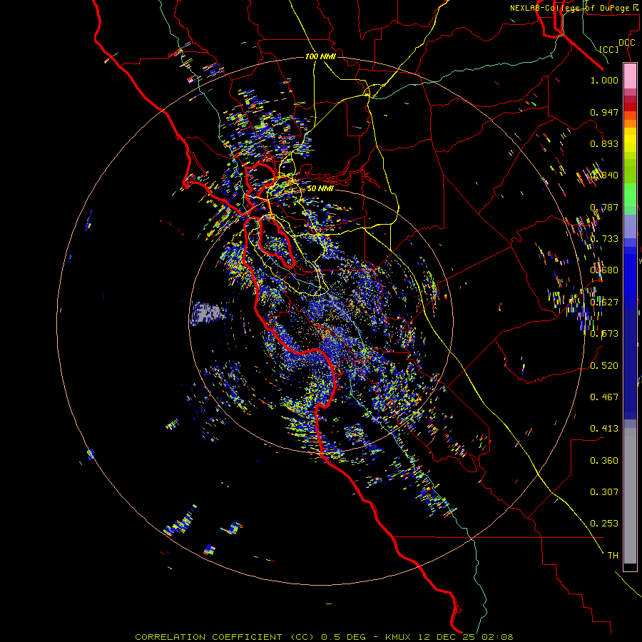Screen dimensions: 642x642
Task: Select the 1.000 legend value
Action: click(604, 80)
